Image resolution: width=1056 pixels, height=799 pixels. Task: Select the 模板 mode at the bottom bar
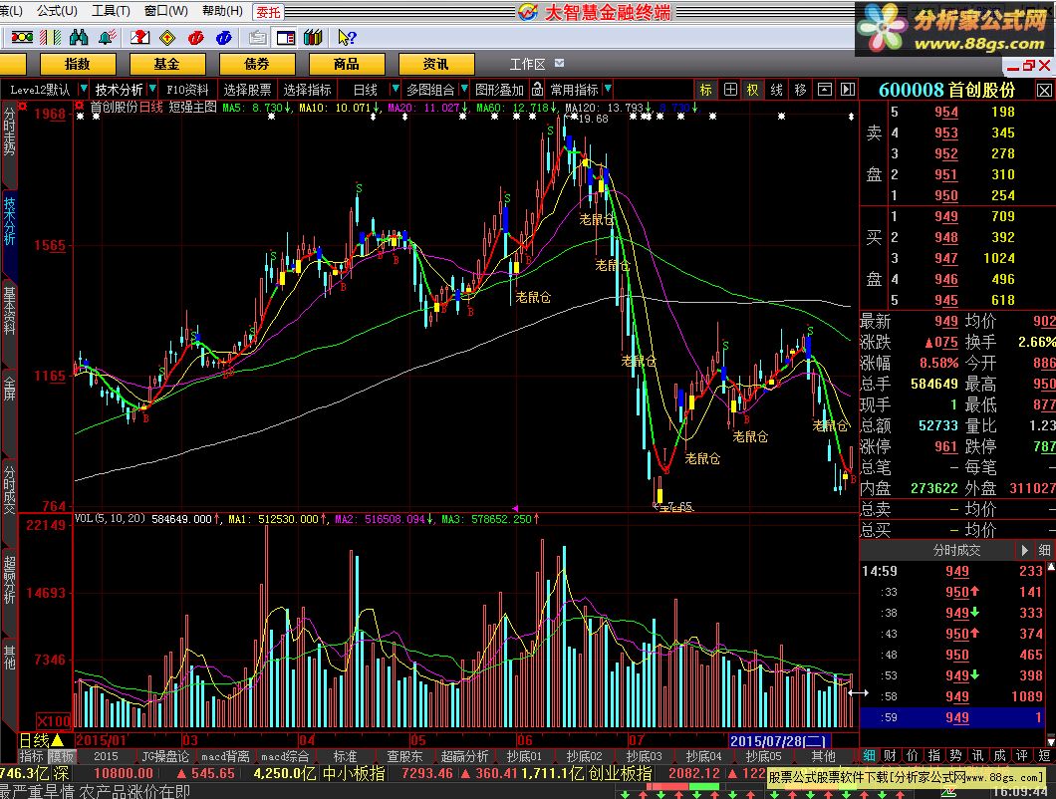click(x=61, y=756)
